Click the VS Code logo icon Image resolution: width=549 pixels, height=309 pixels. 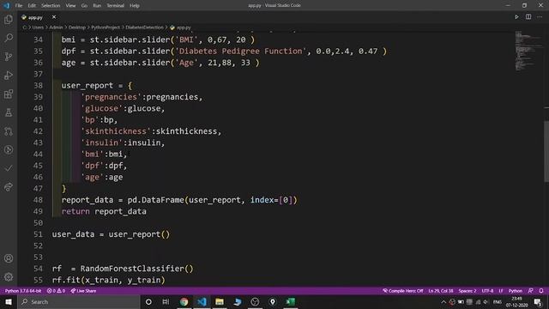6,5
